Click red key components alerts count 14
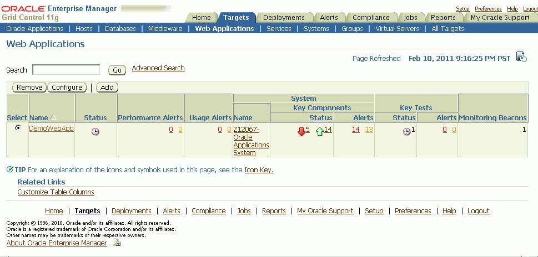Image resolution: width=538 pixels, height=257 pixels. [x=356, y=130]
